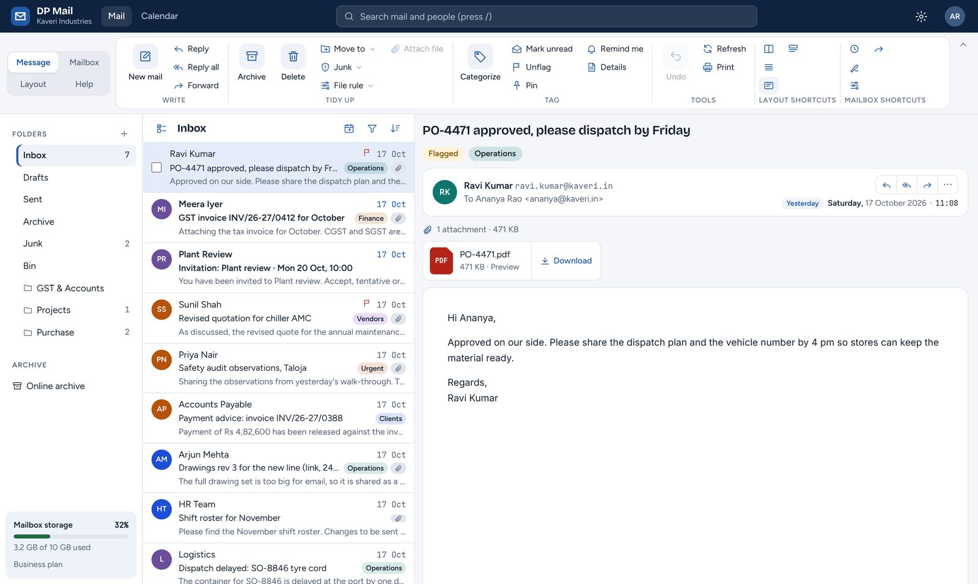The height and width of the screenshot is (584, 978).
Task: Add a new folder with plus icon
Action: point(124,134)
